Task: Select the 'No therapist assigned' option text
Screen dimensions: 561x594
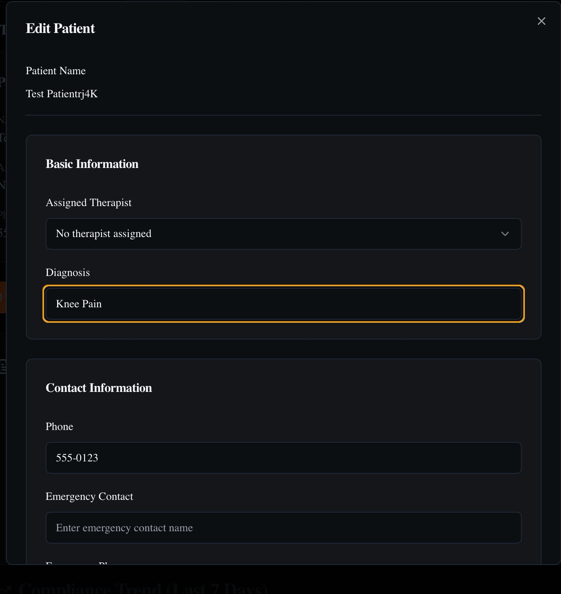Action: point(104,234)
